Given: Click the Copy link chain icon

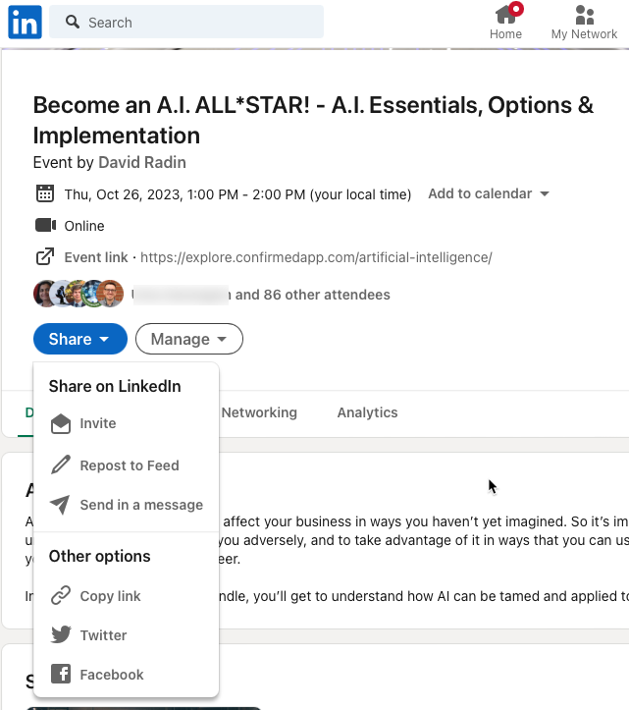Looking at the screenshot, I should tap(61, 596).
